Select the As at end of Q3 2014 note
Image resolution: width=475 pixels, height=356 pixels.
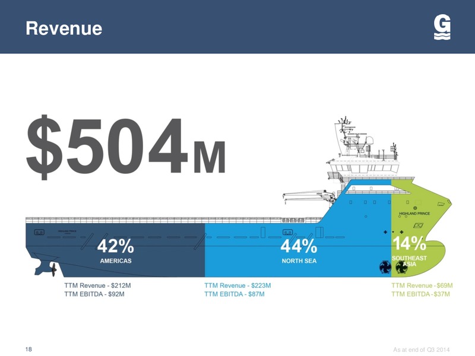point(422,349)
